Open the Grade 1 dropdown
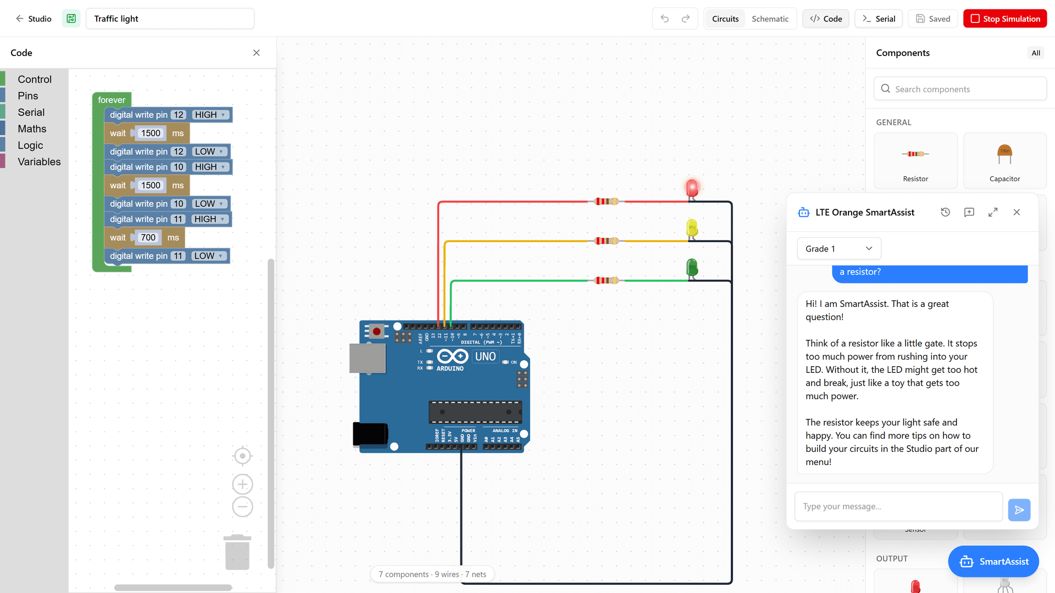Viewport: 1055px width, 593px height. [839, 249]
